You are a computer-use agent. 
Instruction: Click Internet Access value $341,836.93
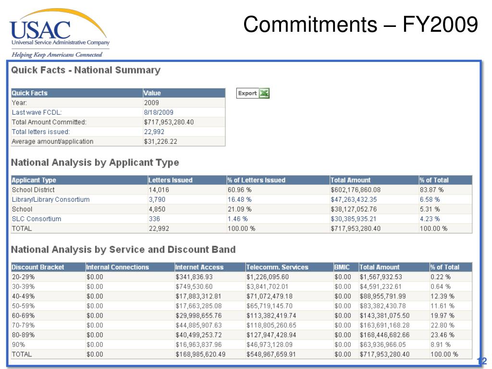coord(194,277)
